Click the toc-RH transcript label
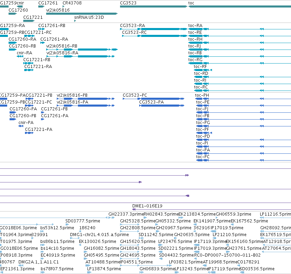Image resolution: width=291 pixels, height=274 pixels. click(x=195, y=39)
